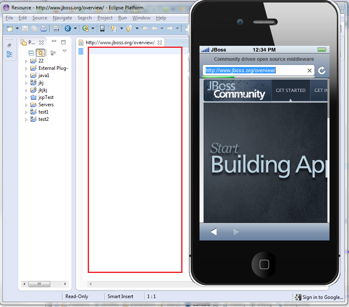Click the Save All toolbar icon
This screenshot has width=349, height=307.
point(34,28)
